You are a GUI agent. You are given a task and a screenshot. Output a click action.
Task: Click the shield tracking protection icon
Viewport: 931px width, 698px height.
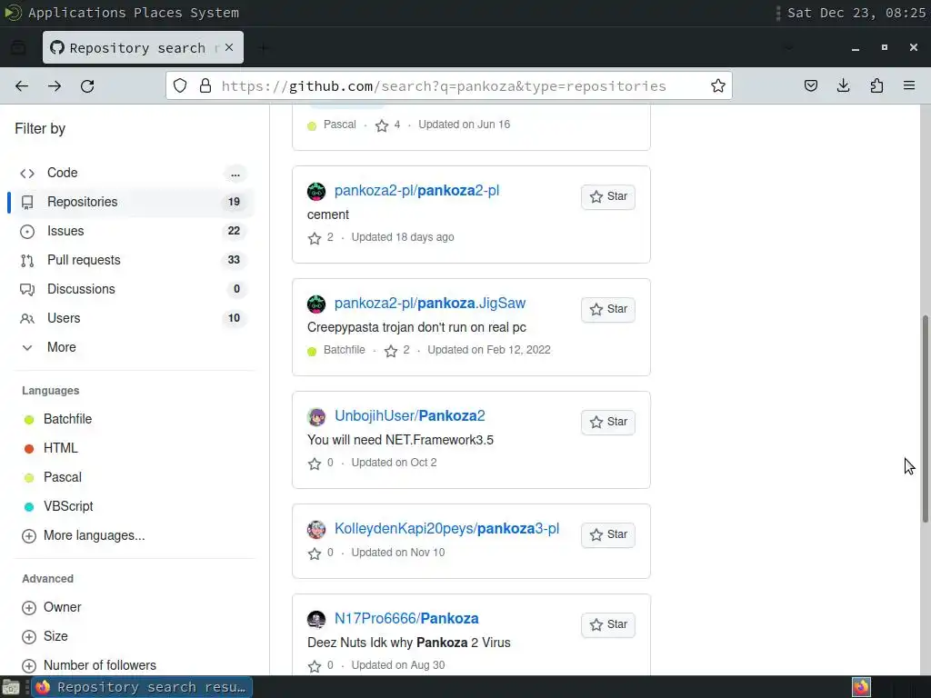tap(180, 86)
